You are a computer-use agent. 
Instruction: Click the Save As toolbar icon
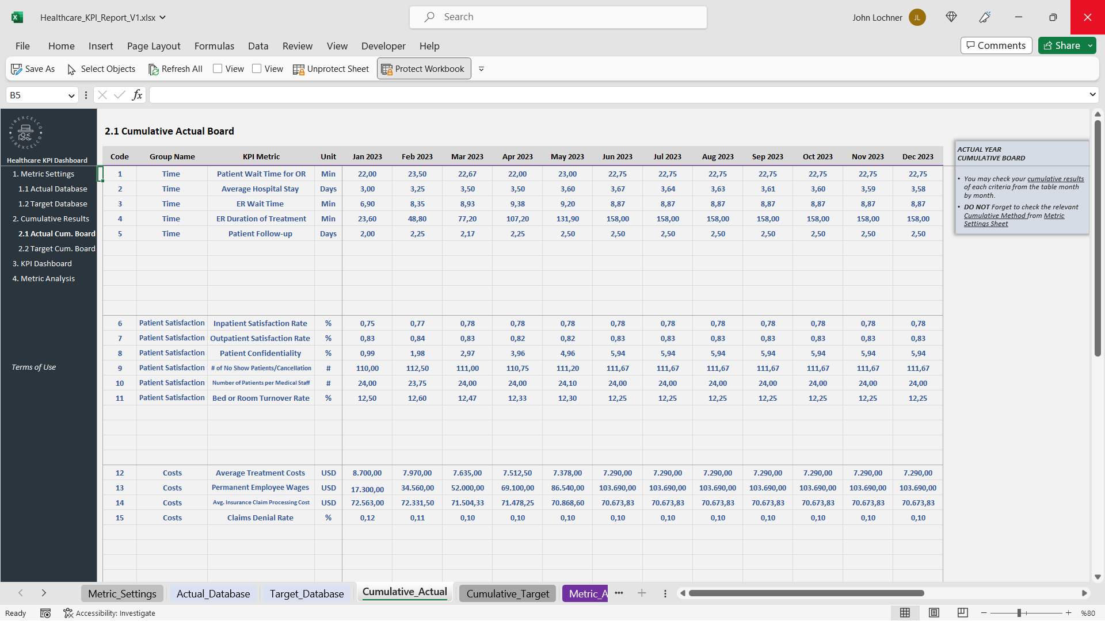click(16, 69)
